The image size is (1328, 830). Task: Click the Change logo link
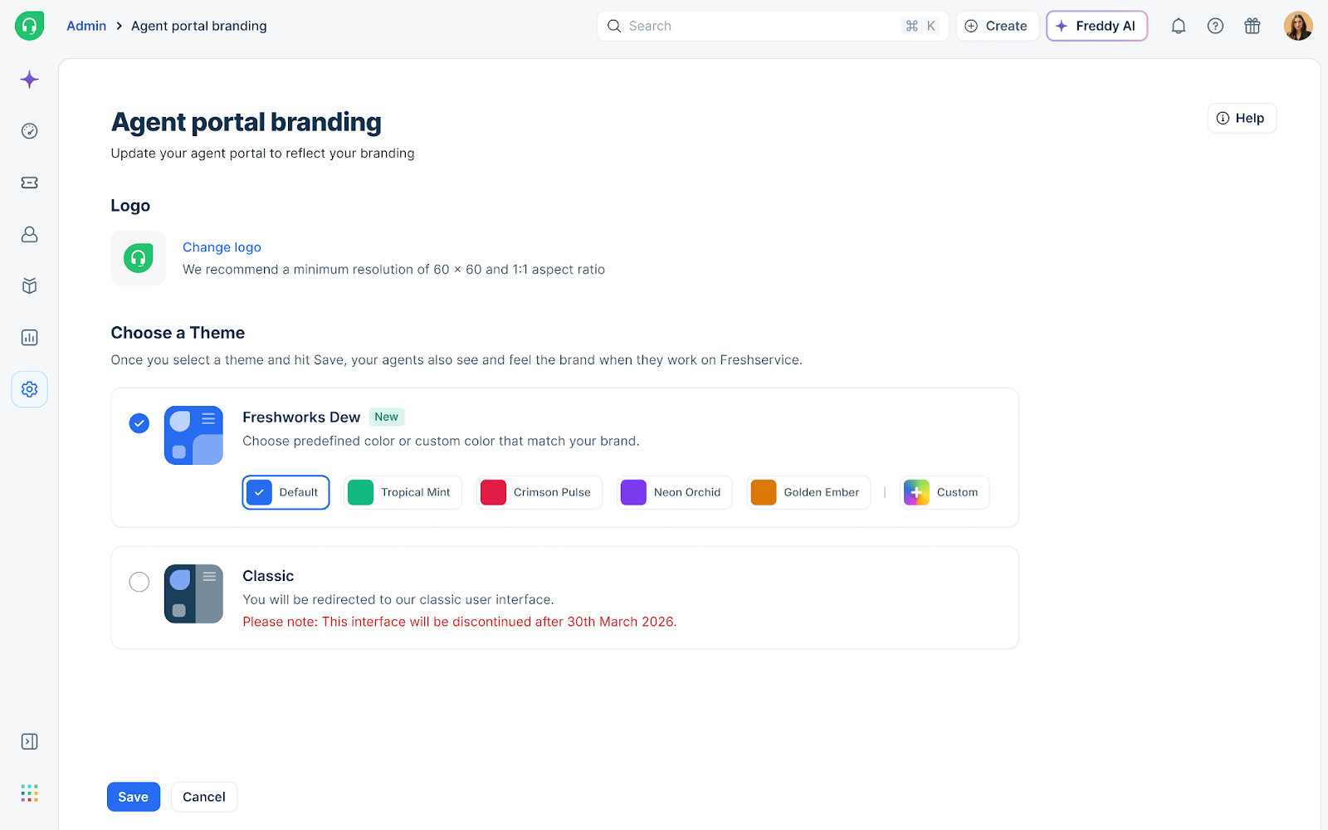pyautogui.click(x=222, y=247)
